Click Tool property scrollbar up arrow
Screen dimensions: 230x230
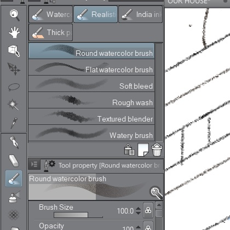click(x=159, y=205)
